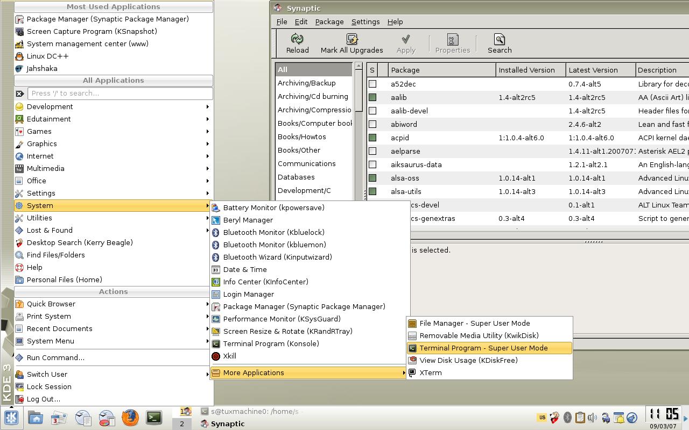The image size is (689, 430).
Task: Toggle the a52dec package status box
Action: [372, 84]
